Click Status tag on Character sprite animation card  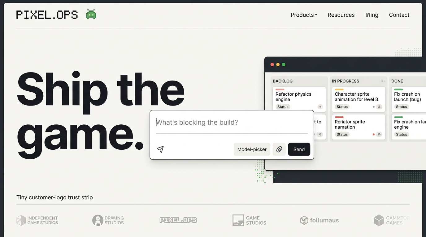point(342,107)
